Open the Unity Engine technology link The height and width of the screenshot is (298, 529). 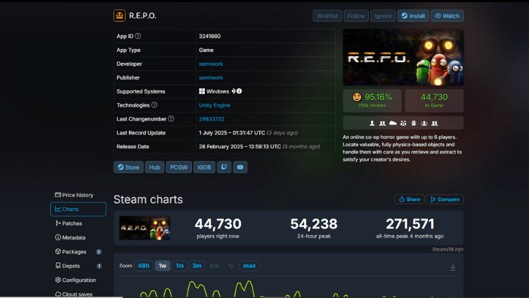pyautogui.click(x=214, y=105)
